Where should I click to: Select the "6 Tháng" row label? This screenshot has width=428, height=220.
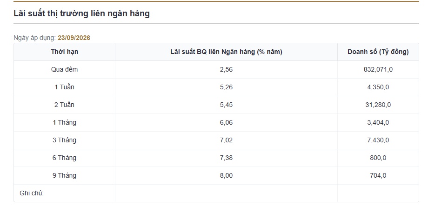tap(64, 158)
